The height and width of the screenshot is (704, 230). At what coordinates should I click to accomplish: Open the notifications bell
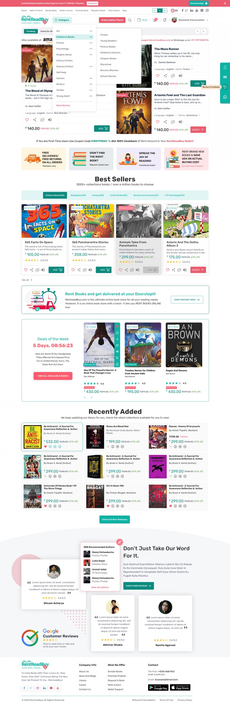pos(164,20)
